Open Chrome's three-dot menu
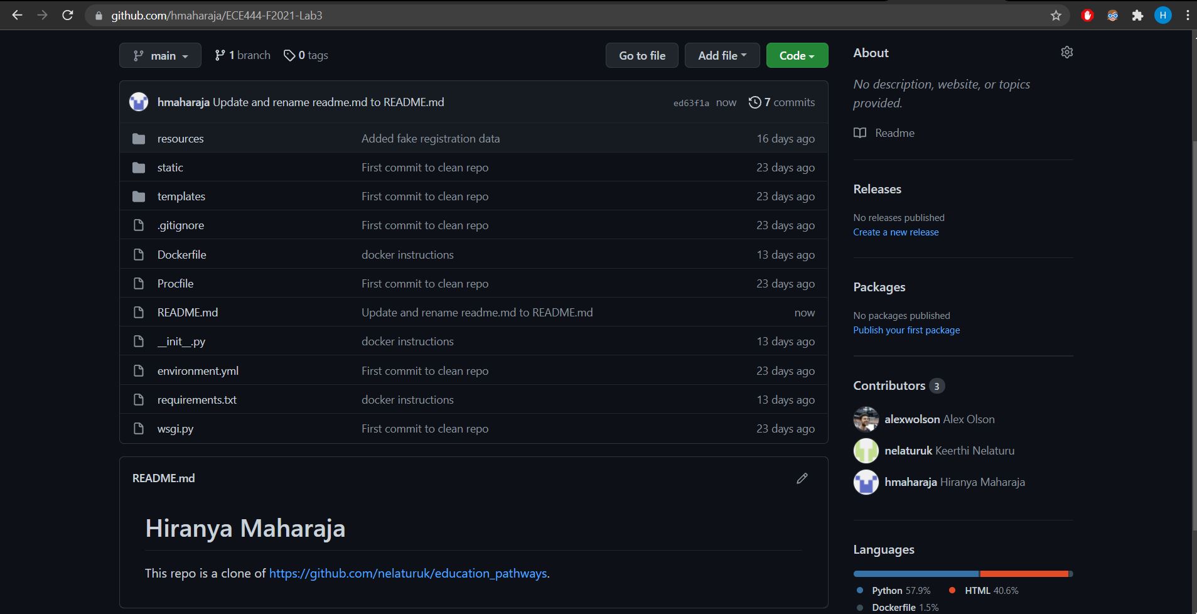The height and width of the screenshot is (614, 1197). click(x=1186, y=14)
